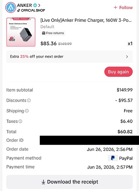139x191 pixels.
Task: Tap the arrow on the 25% off banner
Action: click(x=127, y=57)
